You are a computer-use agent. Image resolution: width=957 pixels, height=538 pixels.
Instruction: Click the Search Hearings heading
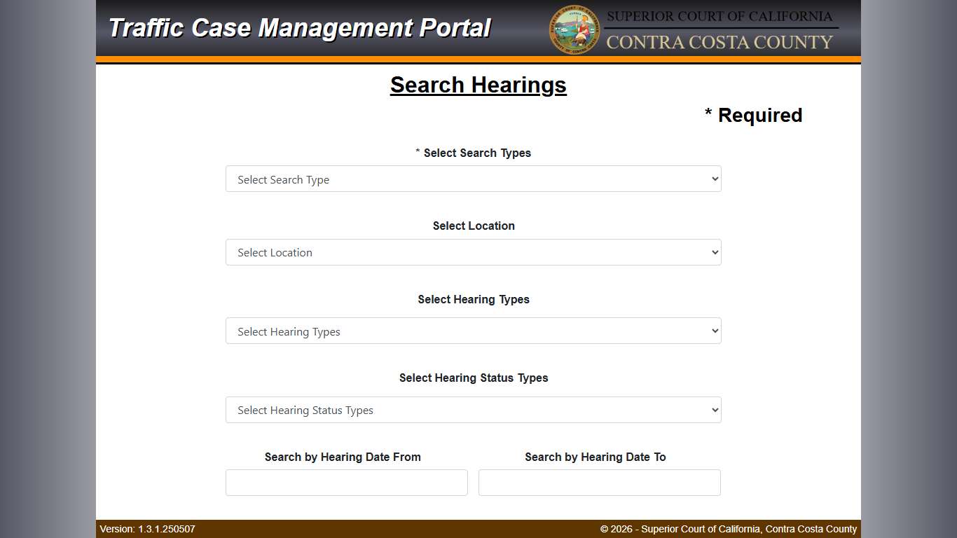click(x=478, y=84)
